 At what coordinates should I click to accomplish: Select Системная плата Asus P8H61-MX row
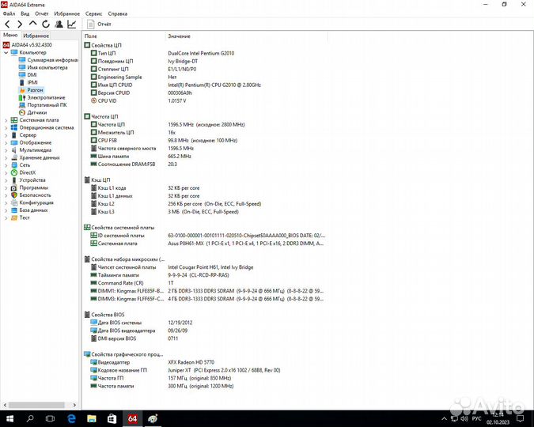(204, 244)
